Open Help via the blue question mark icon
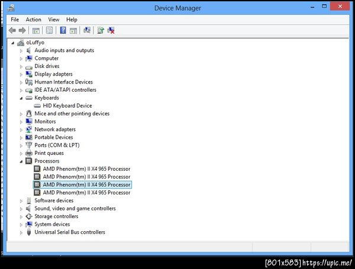355x269 pixels. 63,30
